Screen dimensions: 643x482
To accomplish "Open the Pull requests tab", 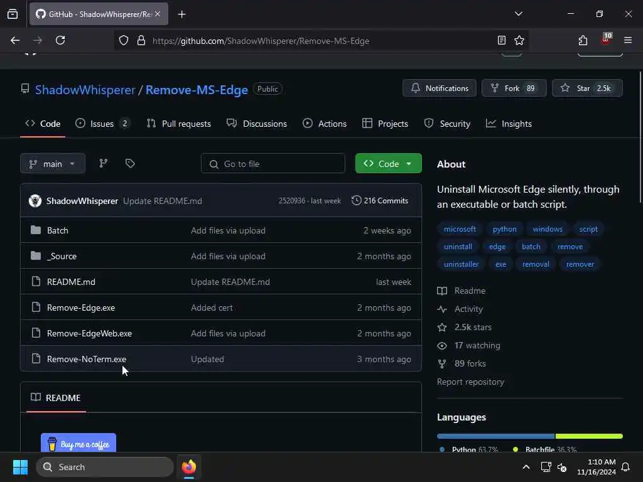I will 178,124.
